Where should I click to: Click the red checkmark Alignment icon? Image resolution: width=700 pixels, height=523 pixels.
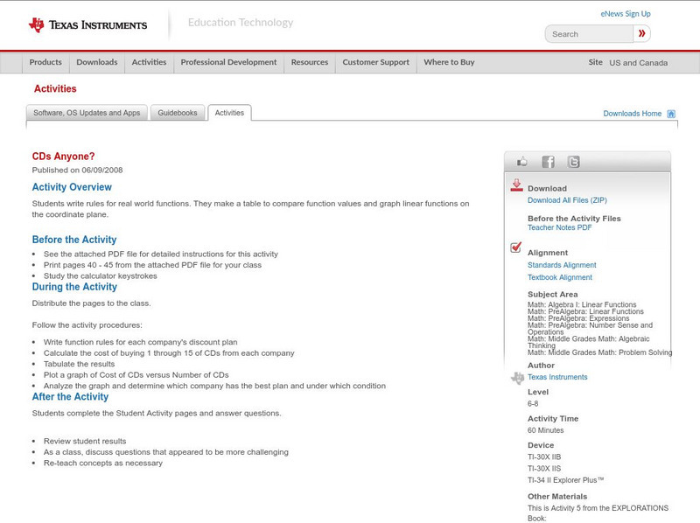coord(516,248)
